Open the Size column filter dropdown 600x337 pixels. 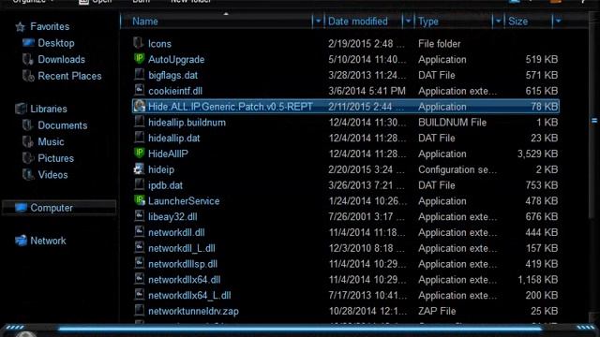pos(558,22)
